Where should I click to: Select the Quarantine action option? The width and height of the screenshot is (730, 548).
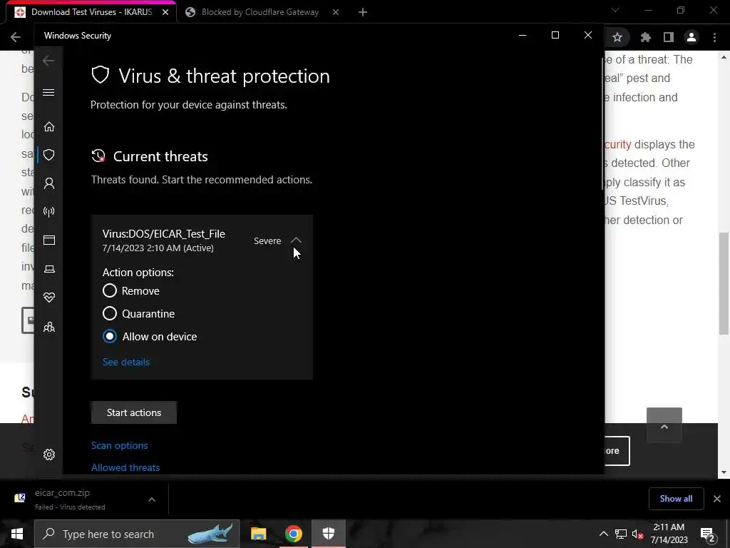[109, 314]
